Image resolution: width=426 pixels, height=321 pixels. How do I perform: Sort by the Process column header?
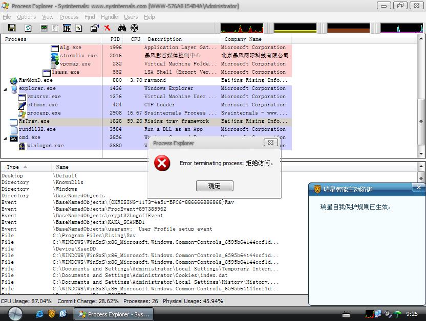(51, 39)
